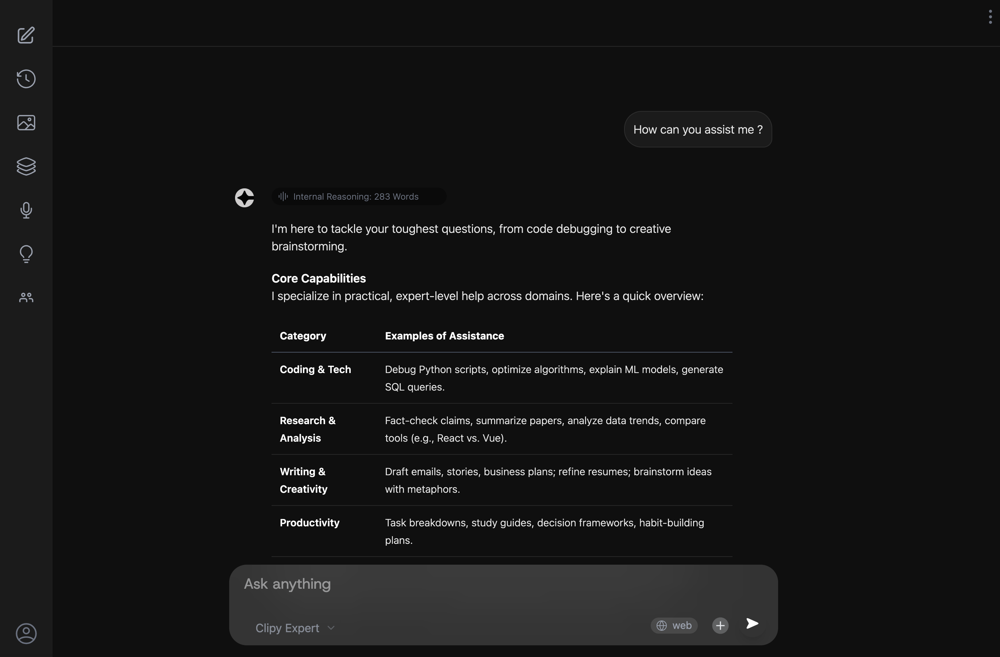Open the Clipy Expert model dropdown

[x=295, y=628]
